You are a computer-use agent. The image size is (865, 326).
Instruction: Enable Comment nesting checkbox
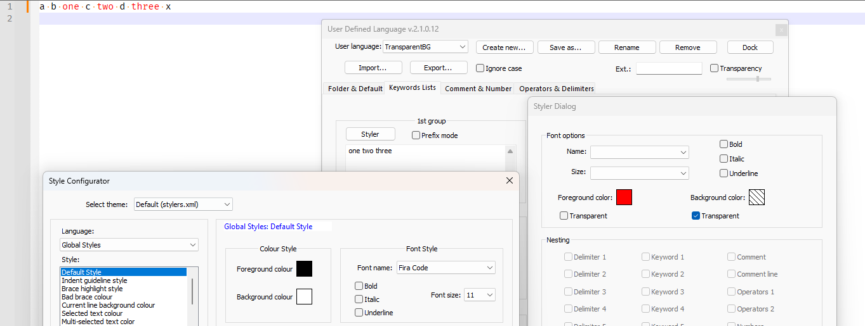click(x=732, y=257)
